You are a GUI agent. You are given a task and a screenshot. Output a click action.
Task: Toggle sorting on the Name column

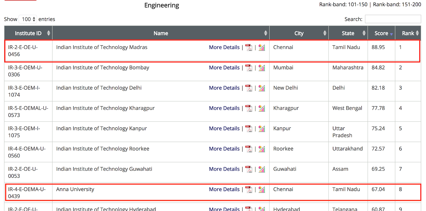click(265, 33)
